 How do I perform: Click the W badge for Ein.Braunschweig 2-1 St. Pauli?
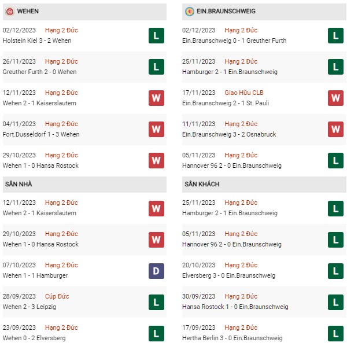[335, 98]
